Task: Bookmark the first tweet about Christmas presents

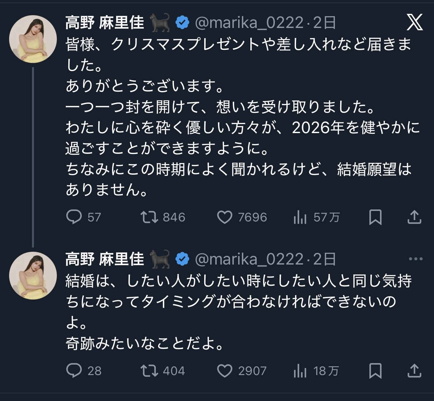Action: click(375, 217)
